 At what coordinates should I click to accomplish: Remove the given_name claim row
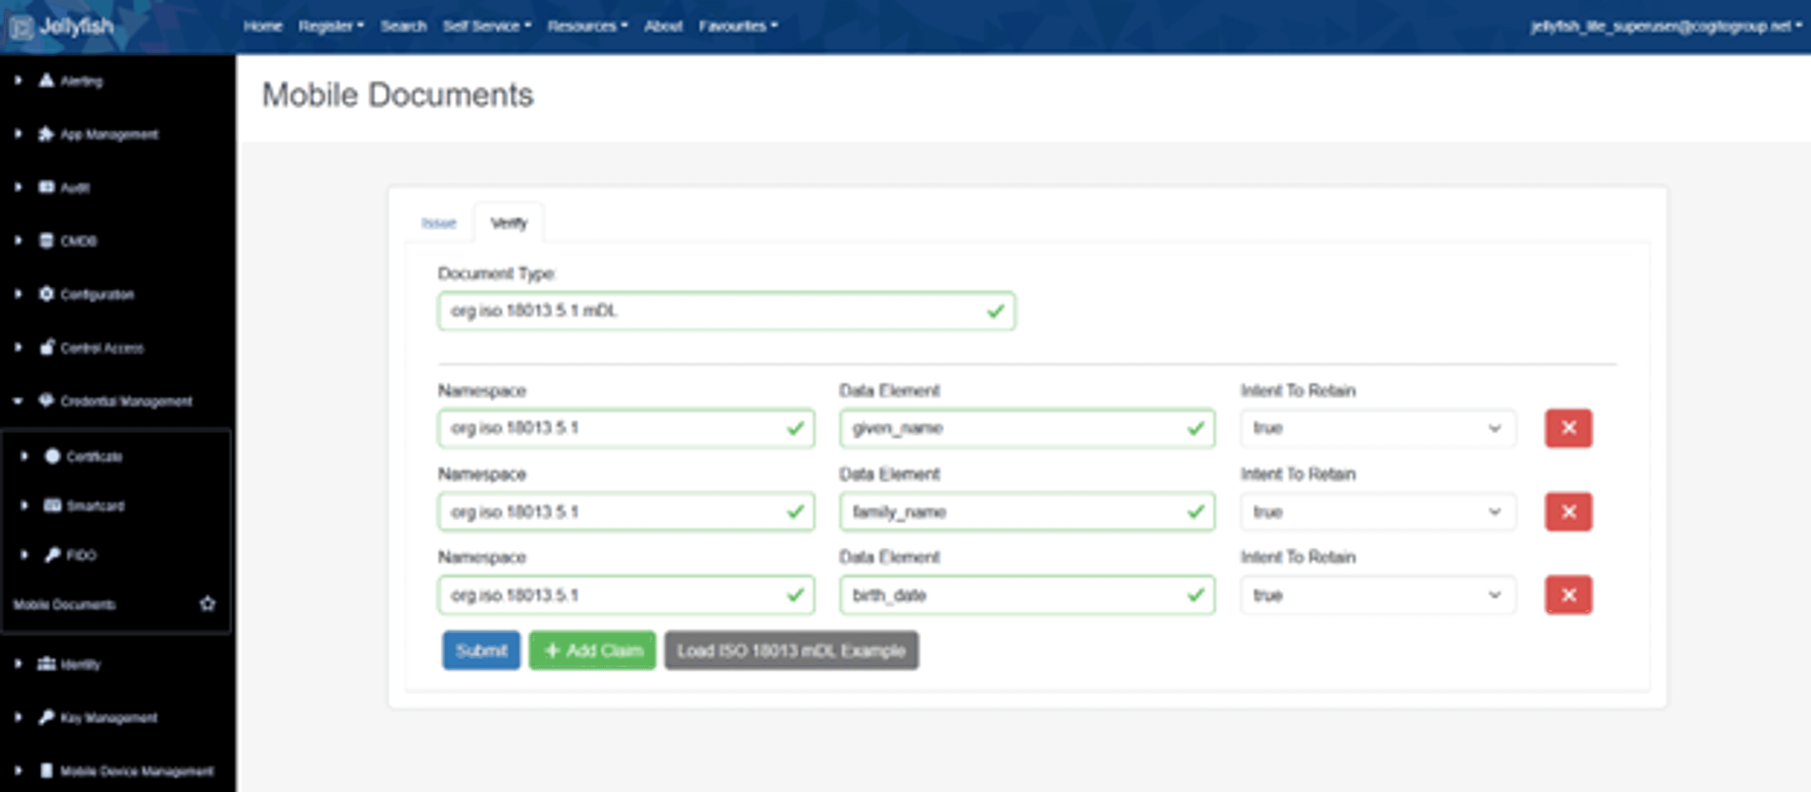(1568, 428)
